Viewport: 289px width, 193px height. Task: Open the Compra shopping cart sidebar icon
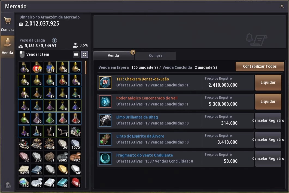[x=7, y=24]
